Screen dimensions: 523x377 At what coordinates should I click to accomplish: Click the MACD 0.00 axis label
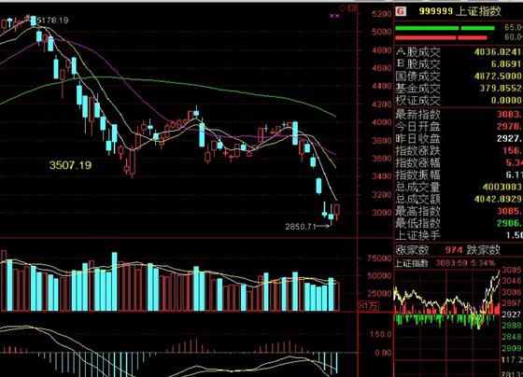[x=383, y=353]
